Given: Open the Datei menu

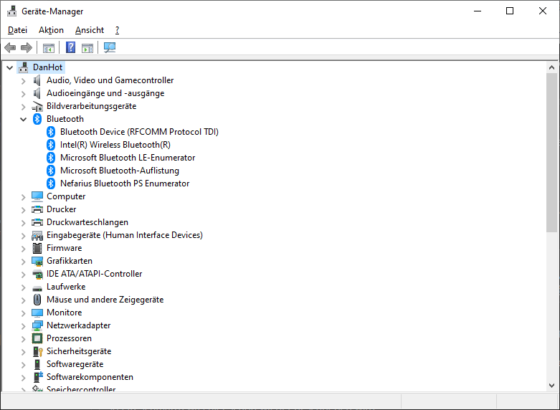Looking at the screenshot, I should coord(17,30).
